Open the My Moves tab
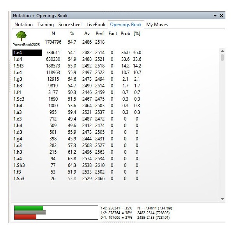This screenshot has width=234, height=234. (157, 25)
